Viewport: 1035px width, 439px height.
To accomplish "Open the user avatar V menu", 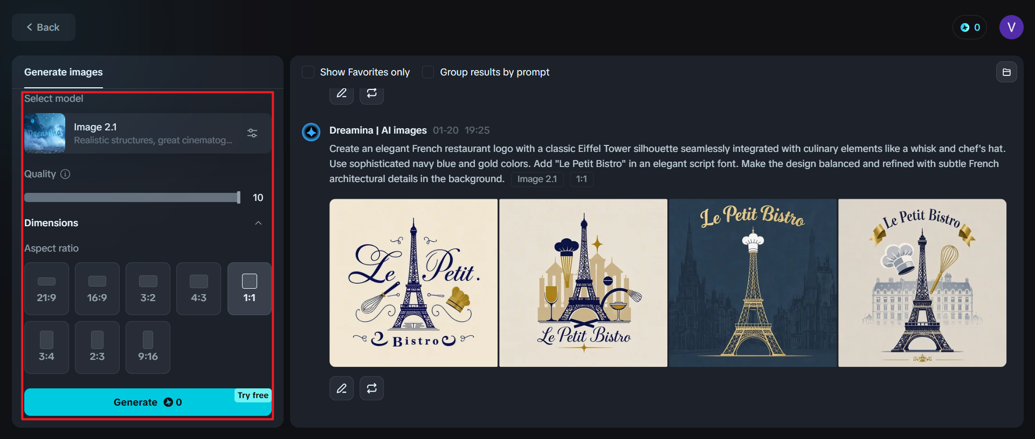I will [1011, 27].
